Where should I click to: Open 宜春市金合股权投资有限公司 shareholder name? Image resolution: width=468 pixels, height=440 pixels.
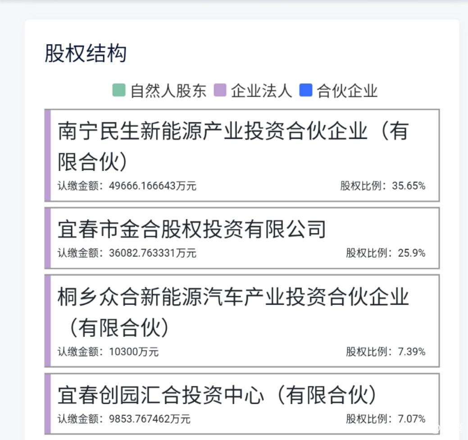(191, 229)
